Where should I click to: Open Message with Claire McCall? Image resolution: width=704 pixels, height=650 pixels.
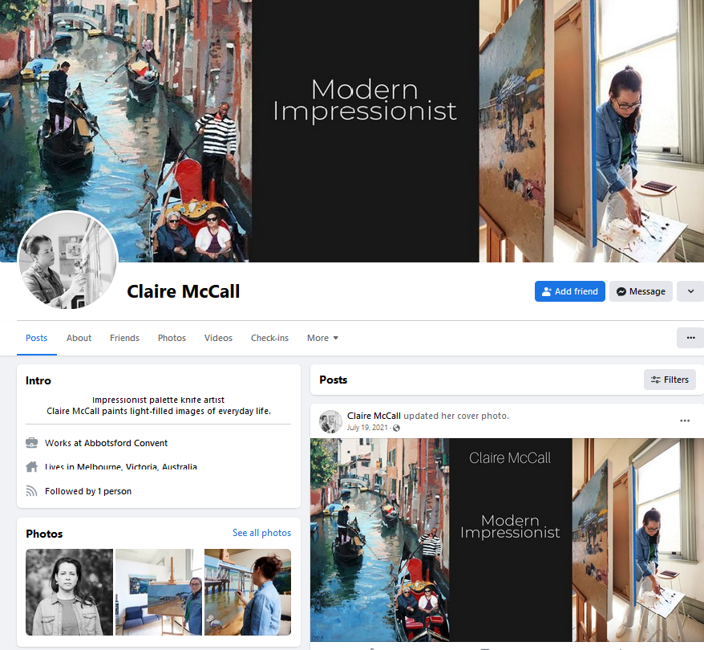pyautogui.click(x=641, y=291)
